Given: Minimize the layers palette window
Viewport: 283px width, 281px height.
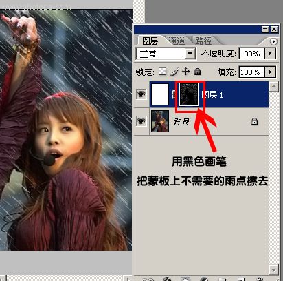Looking at the screenshot, I should click(265, 30).
